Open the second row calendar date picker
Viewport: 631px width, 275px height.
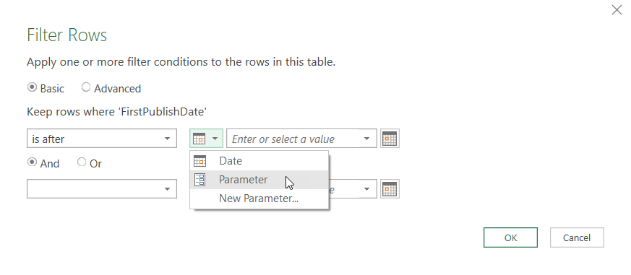390,189
